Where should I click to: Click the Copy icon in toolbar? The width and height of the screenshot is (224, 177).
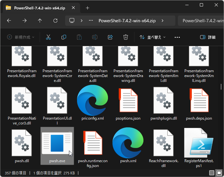tap(64, 37)
